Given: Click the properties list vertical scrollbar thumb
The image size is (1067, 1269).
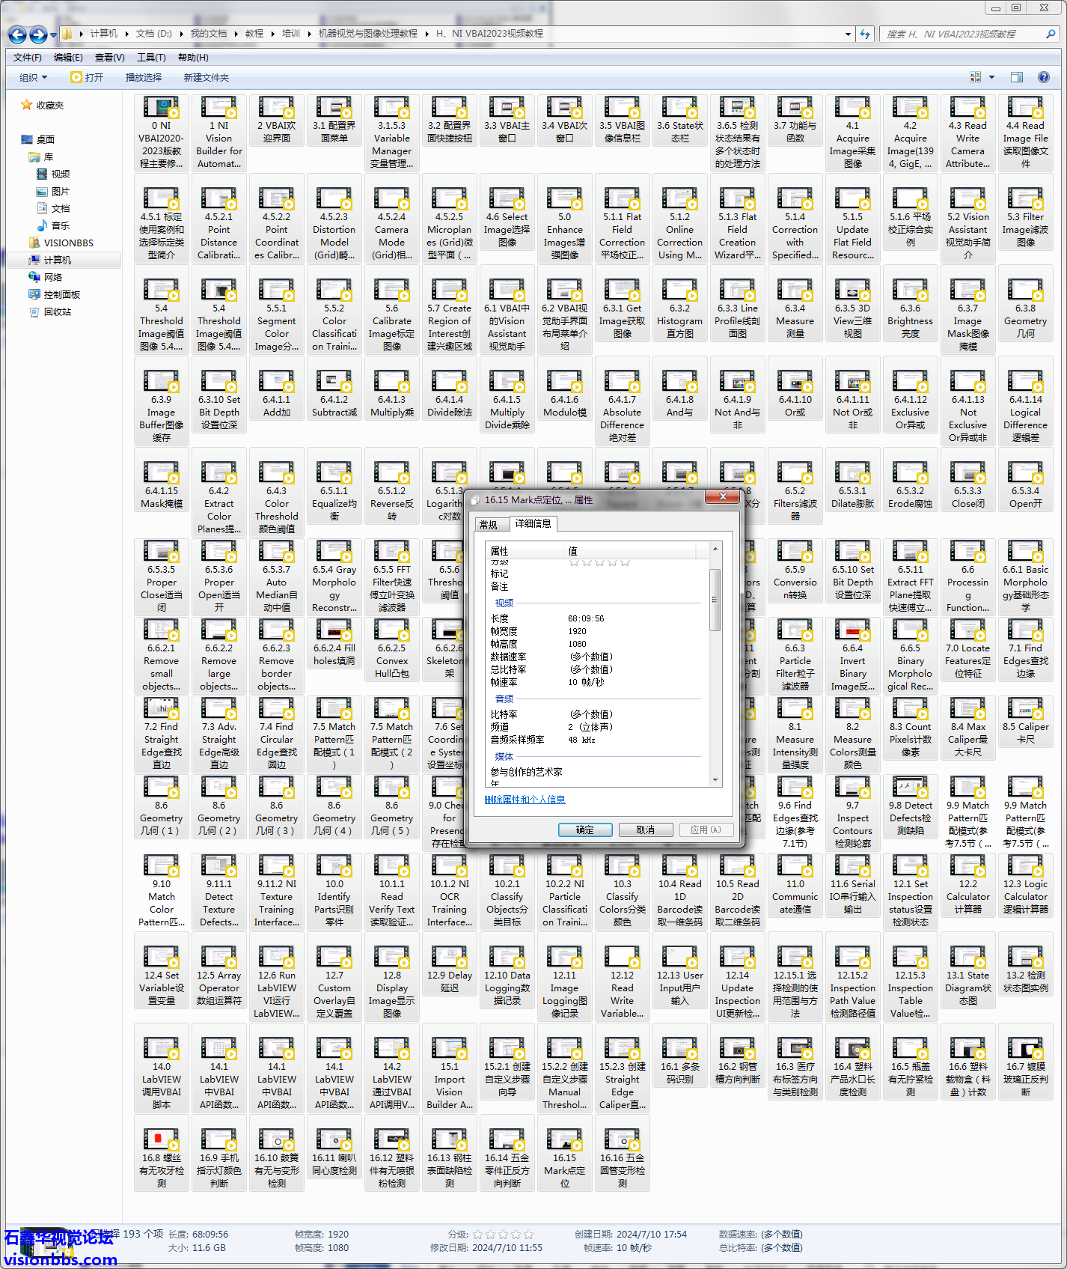Looking at the screenshot, I should 715,599.
